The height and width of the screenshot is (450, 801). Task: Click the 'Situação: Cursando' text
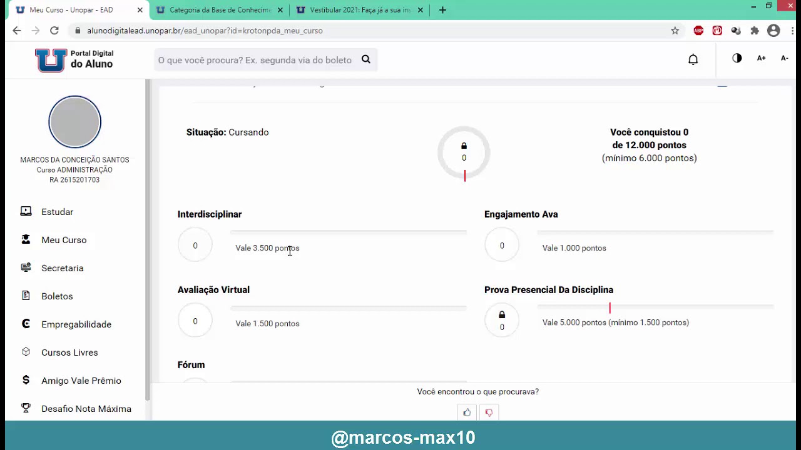click(x=227, y=132)
